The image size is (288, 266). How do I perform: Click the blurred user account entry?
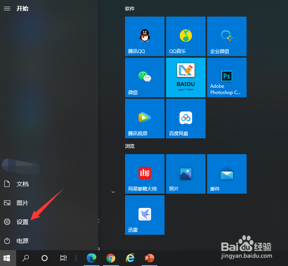[x=21, y=166]
